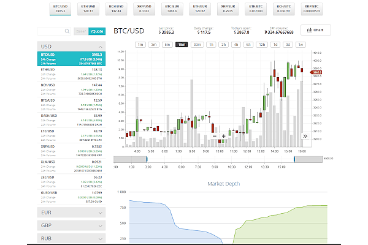Click the right range slider handle
This screenshot has width=368, height=245.
point(294,159)
